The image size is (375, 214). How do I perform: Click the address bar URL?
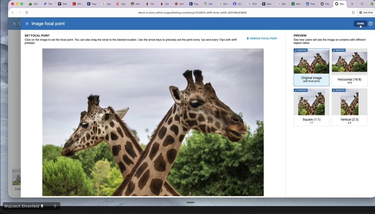click(x=192, y=12)
